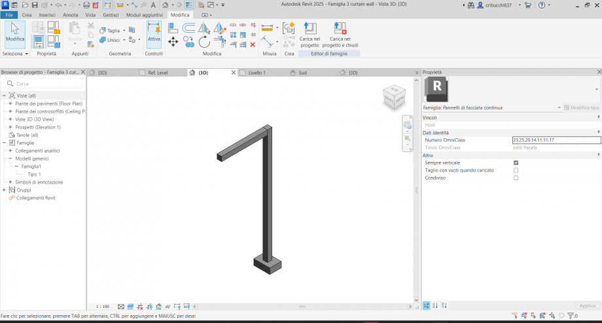Open the Unisci geometry dropdown arrow
The height and width of the screenshot is (323, 602).
[x=124, y=40]
